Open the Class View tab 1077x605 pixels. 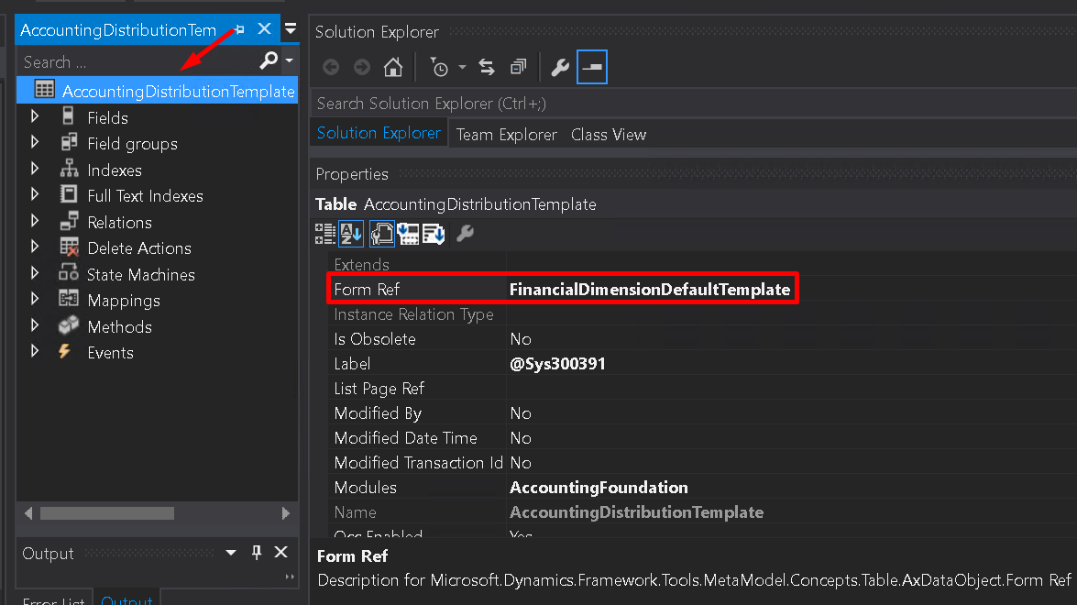[x=608, y=134]
